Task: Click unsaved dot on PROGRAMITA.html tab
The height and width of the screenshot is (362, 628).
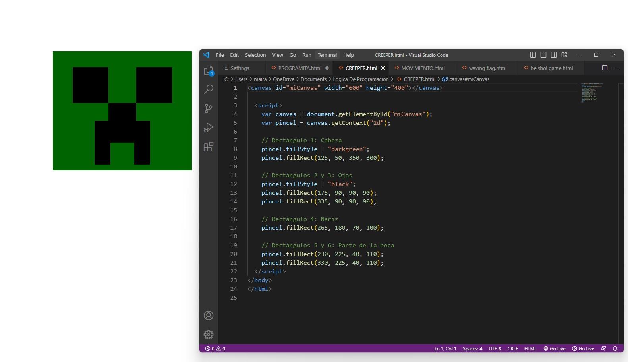Action: pos(327,68)
